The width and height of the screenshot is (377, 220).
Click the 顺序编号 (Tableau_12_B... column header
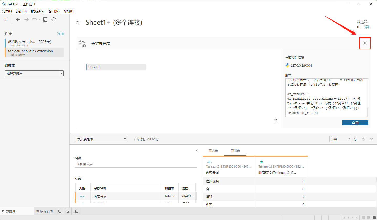pyautogui.click(x=281, y=167)
